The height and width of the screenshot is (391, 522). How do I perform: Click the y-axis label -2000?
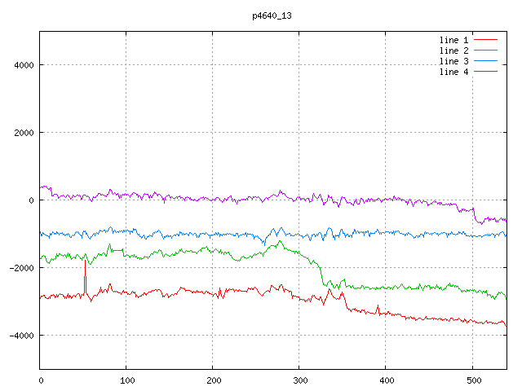22,268
